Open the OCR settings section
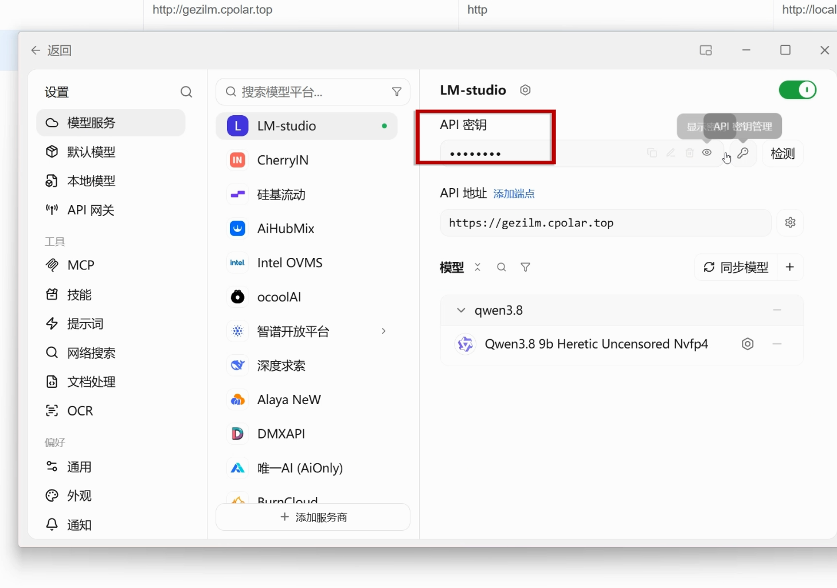This screenshot has width=837, height=588. click(x=111, y=411)
